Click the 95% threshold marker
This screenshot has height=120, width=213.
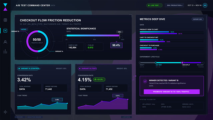point(120,32)
